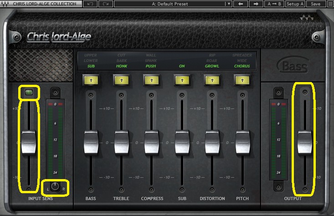Open the hamburger menu at the top right
The image size is (334, 216).
(x=330, y=4)
